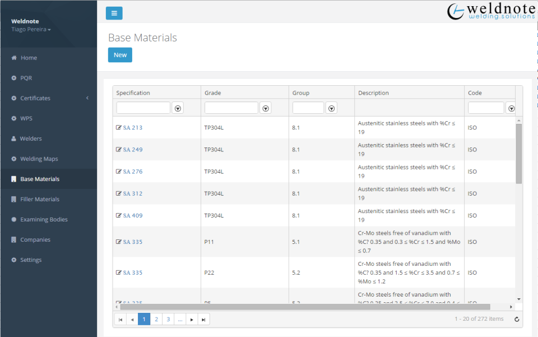538x337 pixels.
Task: Click edit icon for SA 276 row
Action: (x=118, y=171)
